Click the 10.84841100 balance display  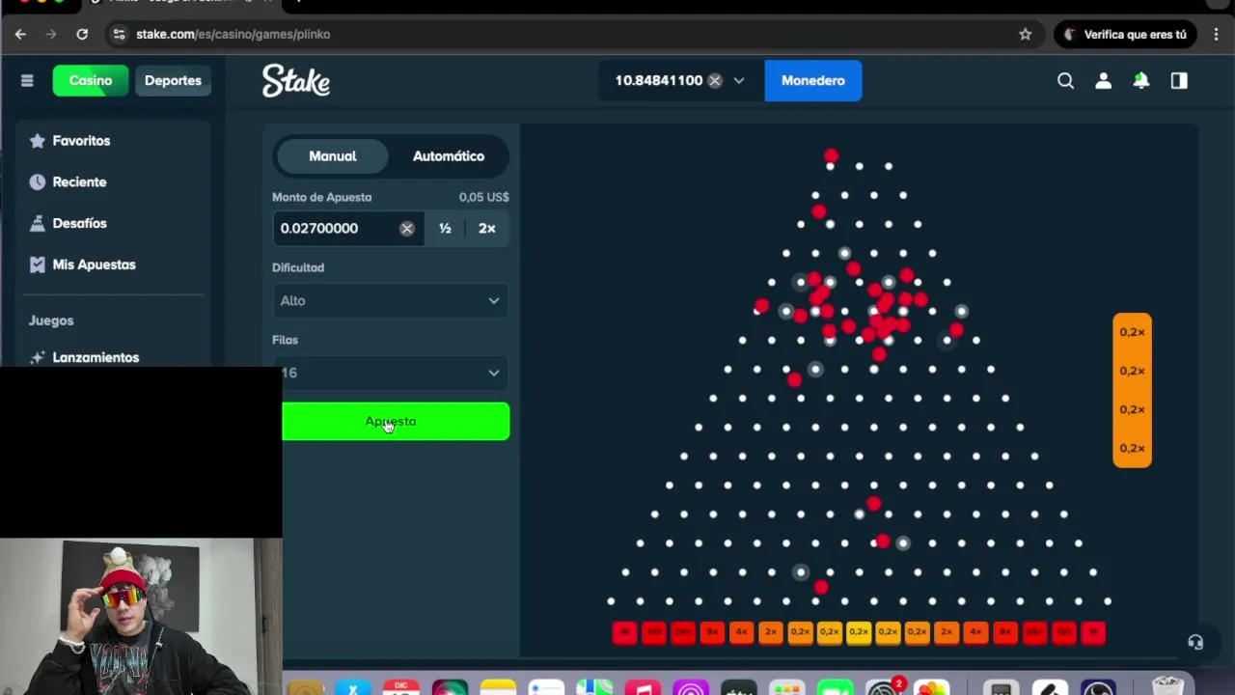click(659, 80)
